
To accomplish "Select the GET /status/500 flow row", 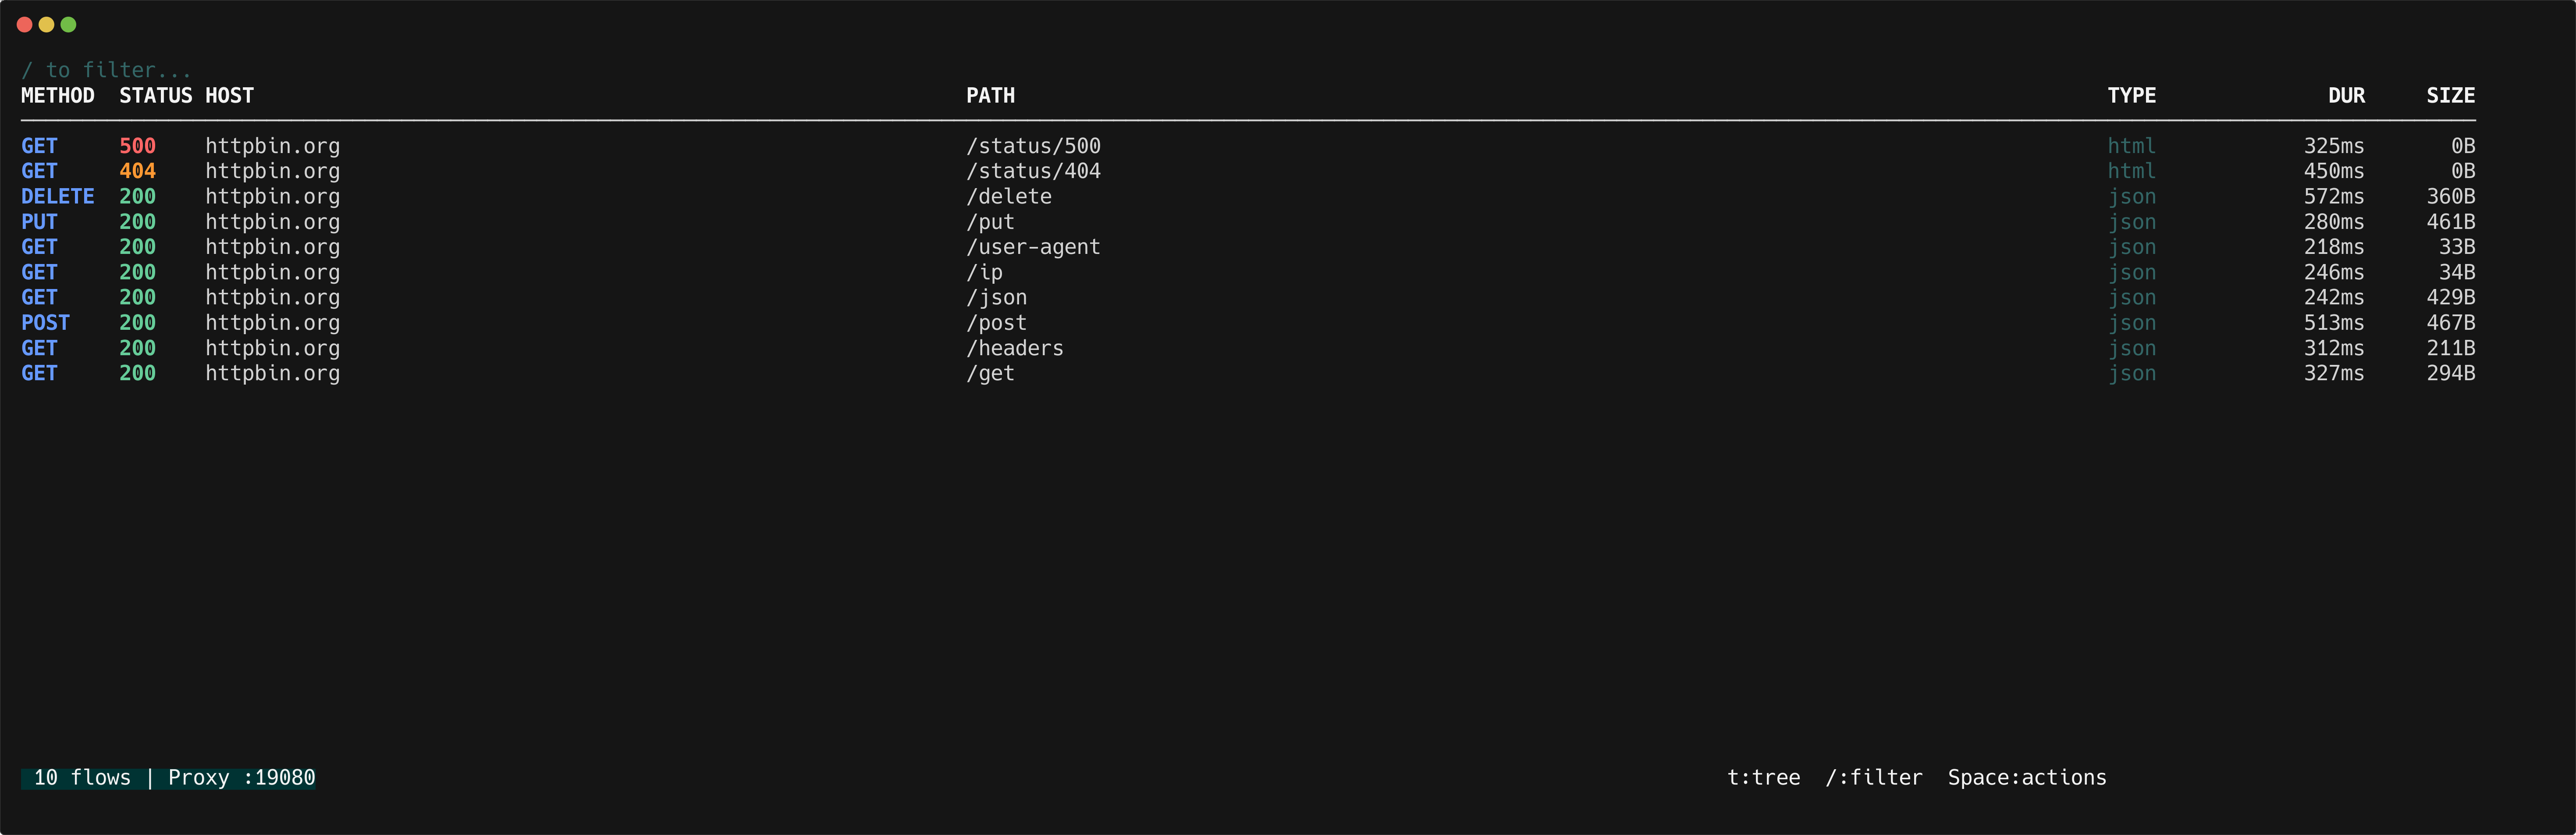I will [x=600, y=146].
